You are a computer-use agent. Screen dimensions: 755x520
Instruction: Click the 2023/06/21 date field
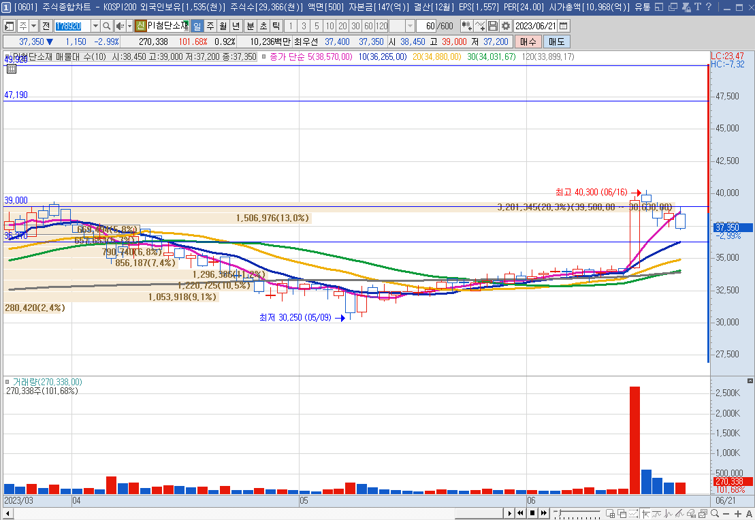pyautogui.click(x=536, y=26)
